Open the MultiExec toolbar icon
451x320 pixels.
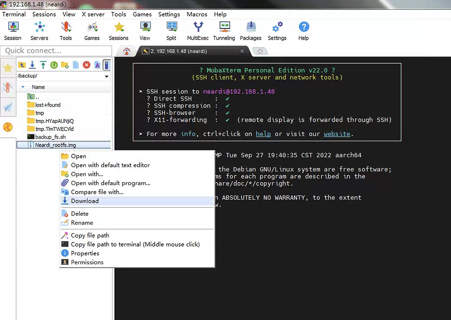coord(198,31)
